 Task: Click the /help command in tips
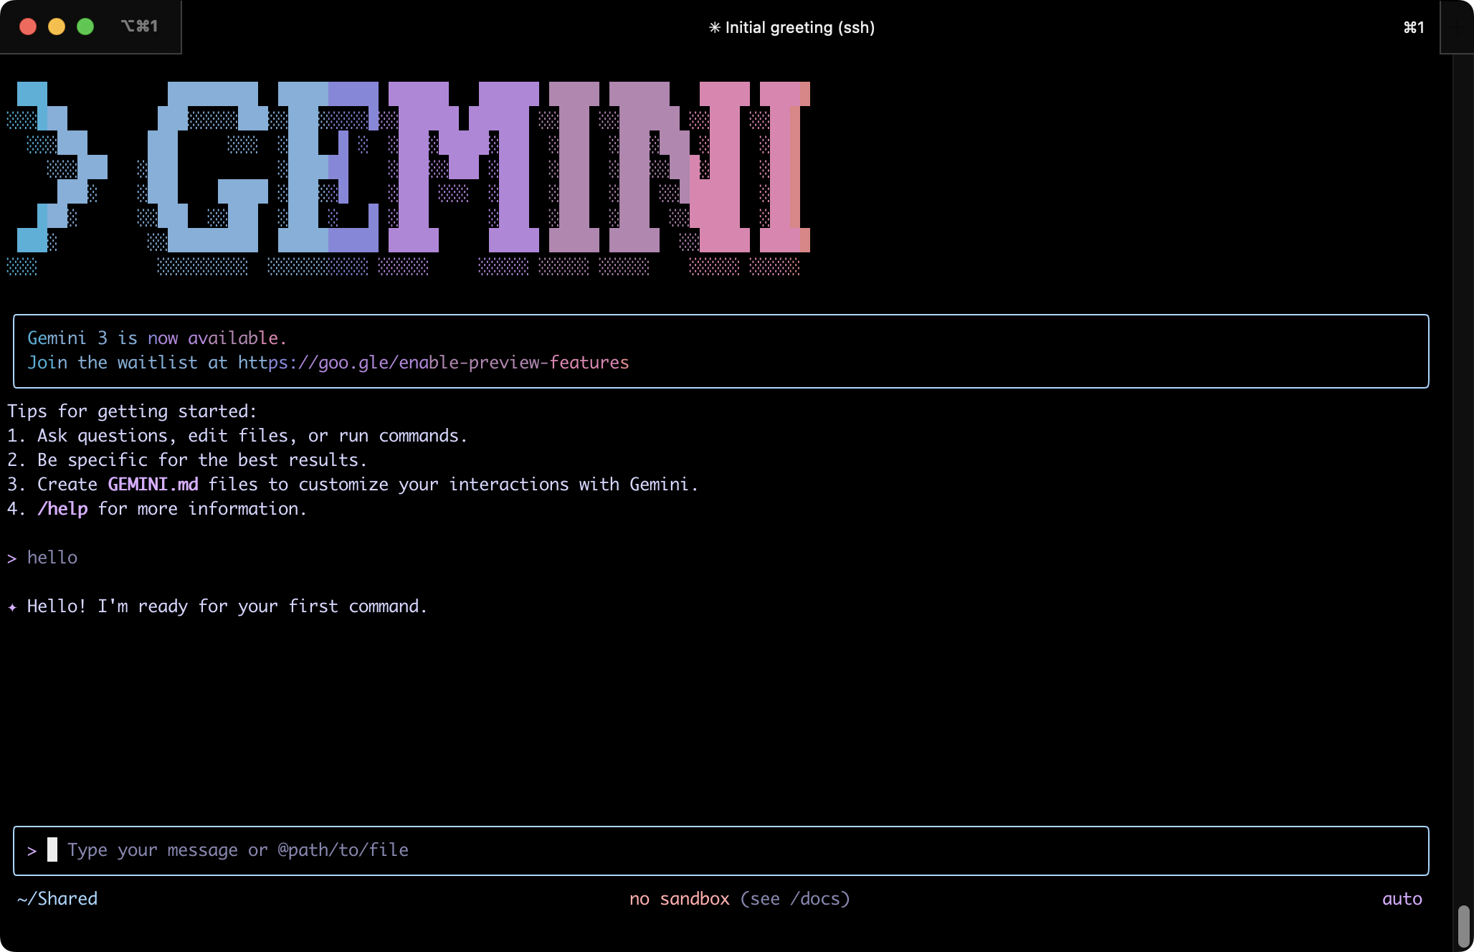click(62, 509)
